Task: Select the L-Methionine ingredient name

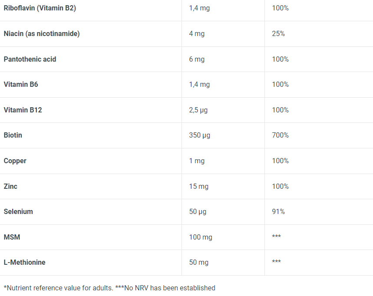Action: (x=25, y=262)
